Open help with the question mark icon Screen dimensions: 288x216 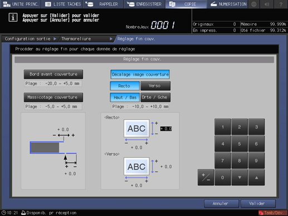(281, 4)
